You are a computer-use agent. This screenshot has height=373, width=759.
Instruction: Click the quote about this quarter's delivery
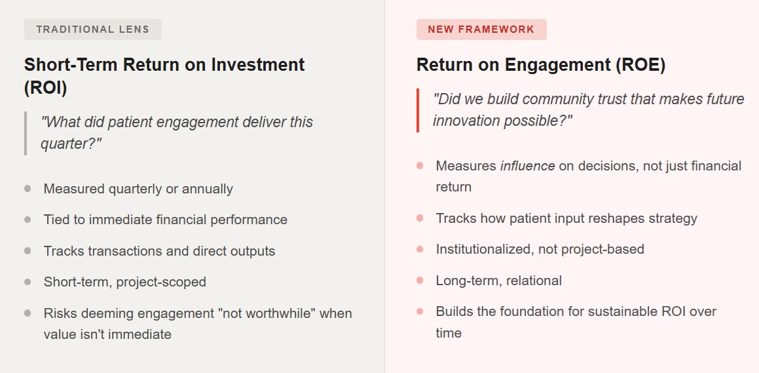click(177, 132)
